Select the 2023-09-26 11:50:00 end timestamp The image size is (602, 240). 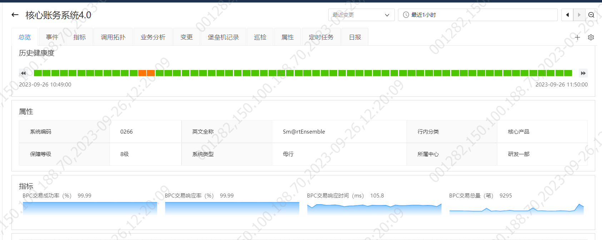pos(562,85)
